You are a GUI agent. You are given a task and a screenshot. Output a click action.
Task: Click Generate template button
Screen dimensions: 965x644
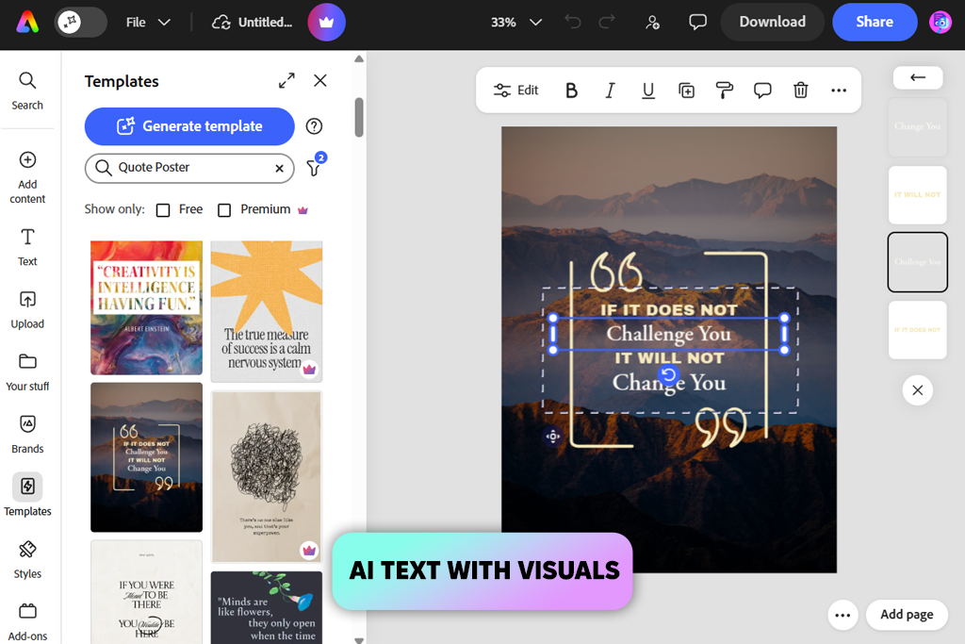189,126
